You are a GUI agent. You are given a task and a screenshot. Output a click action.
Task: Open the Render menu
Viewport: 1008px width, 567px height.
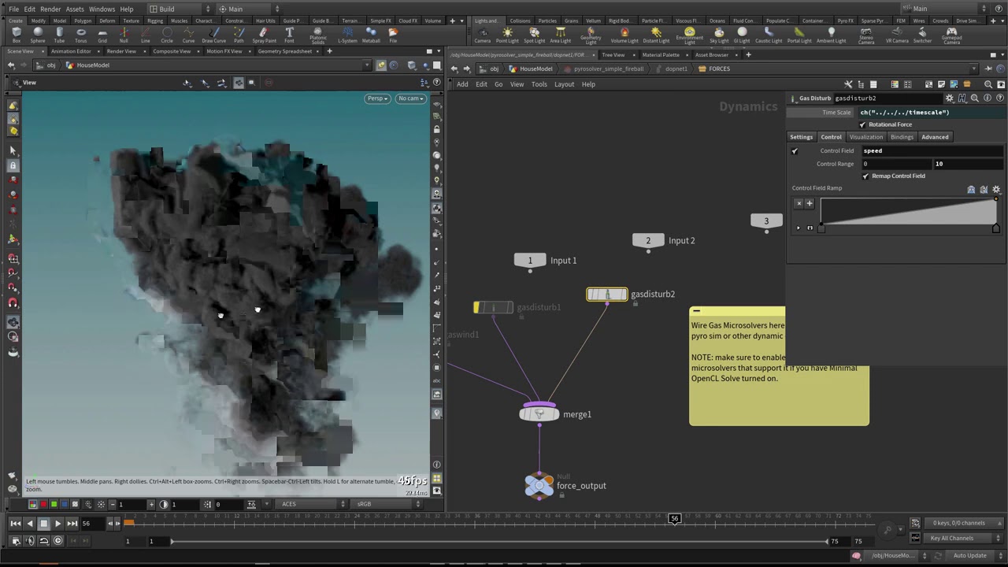[x=50, y=9]
